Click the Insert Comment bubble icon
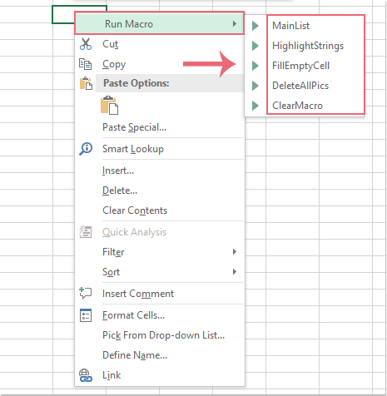This screenshot has height=396, width=387. [x=86, y=293]
